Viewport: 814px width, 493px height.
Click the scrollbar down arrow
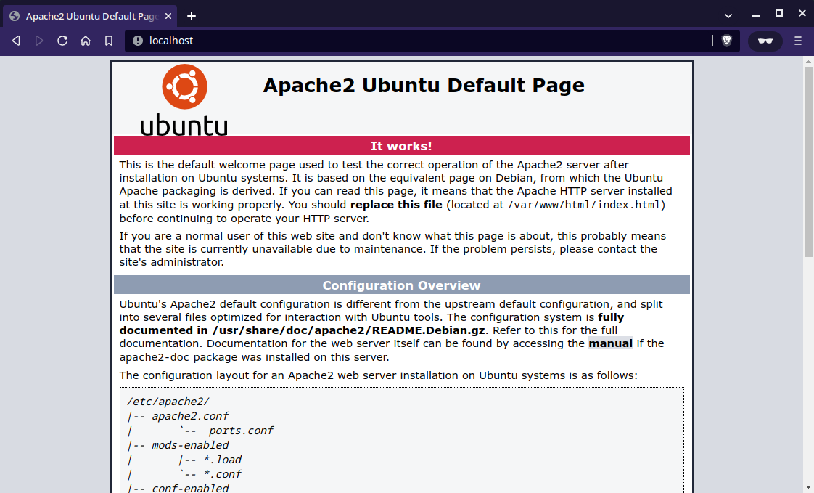tap(807, 488)
